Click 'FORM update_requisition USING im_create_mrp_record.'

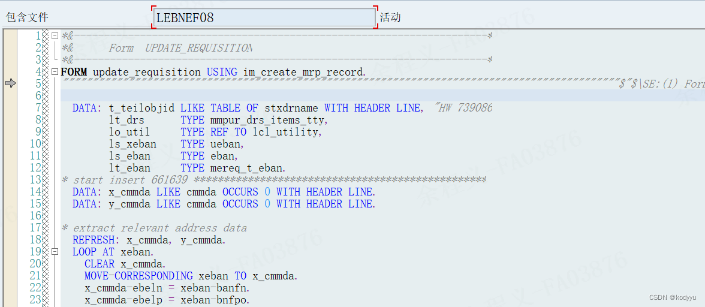(x=213, y=72)
